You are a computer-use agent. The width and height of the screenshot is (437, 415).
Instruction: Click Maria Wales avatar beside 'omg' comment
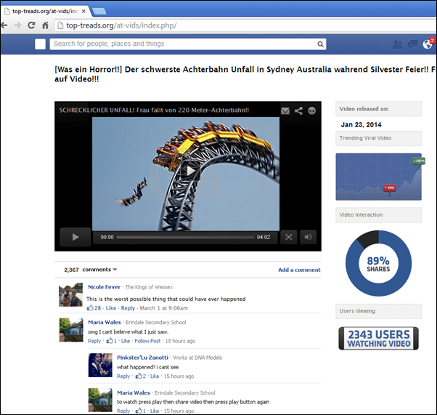71,330
